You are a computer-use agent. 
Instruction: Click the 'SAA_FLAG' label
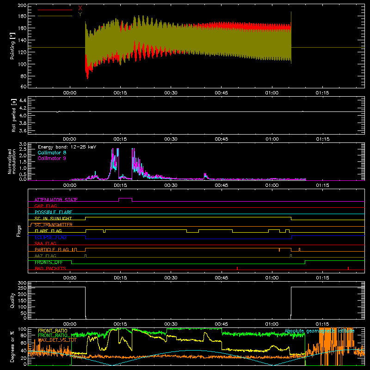click(45, 243)
